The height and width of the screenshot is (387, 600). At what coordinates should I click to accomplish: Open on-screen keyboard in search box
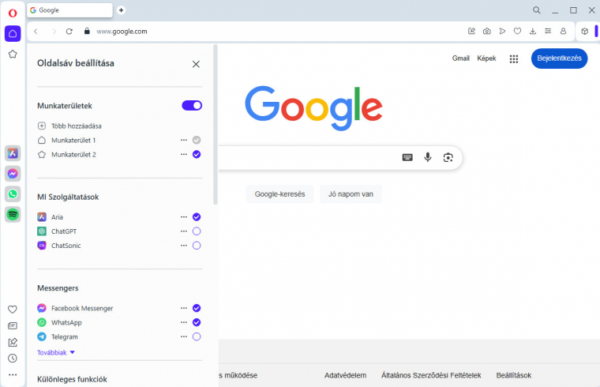click(407, 157)
